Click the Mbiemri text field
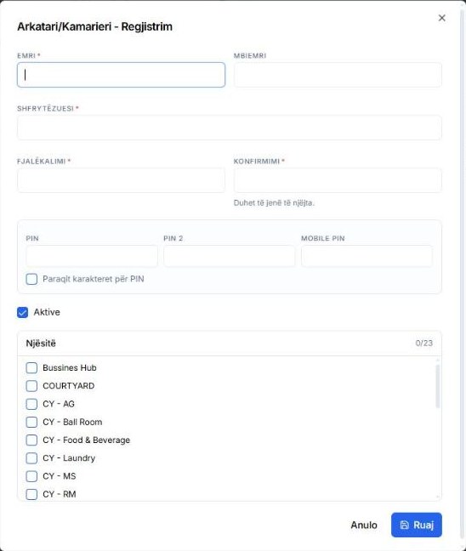 (338, 75)
